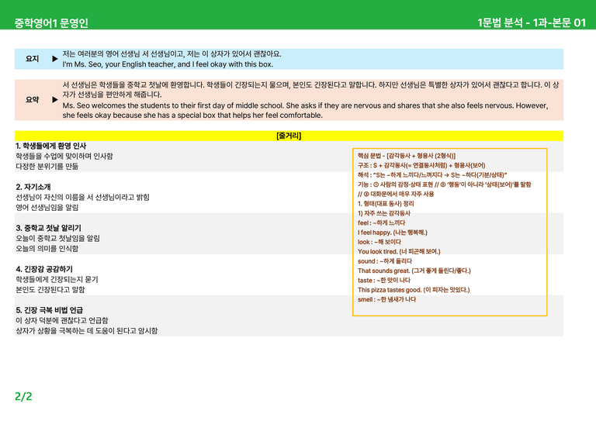The width and height of the screenshot is (596, 421).
Task: Click the line 학생들에게 긴장되는지 묻기
Action: (x=57, y=279)
